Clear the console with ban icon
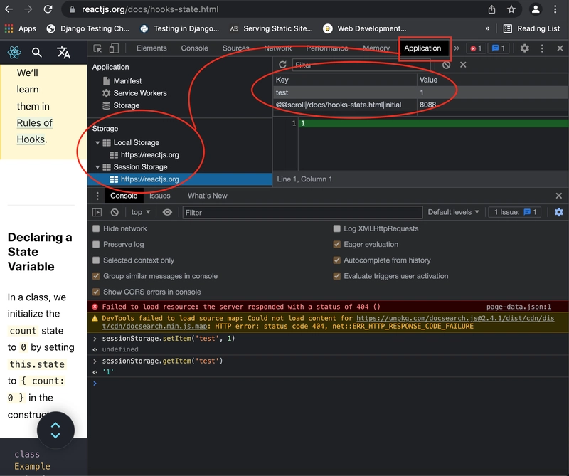The image size is (569, 476). [x=115, y=213]
